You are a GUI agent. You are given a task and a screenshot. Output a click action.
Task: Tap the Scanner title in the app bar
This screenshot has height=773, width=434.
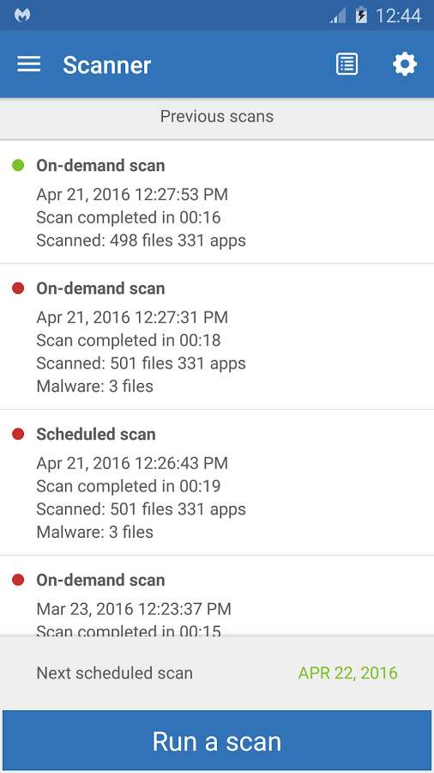[106, 64]
